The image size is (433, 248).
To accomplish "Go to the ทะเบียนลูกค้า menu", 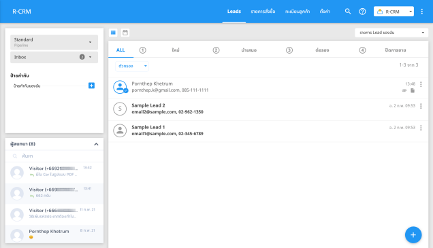I will (x=298, y=12).
